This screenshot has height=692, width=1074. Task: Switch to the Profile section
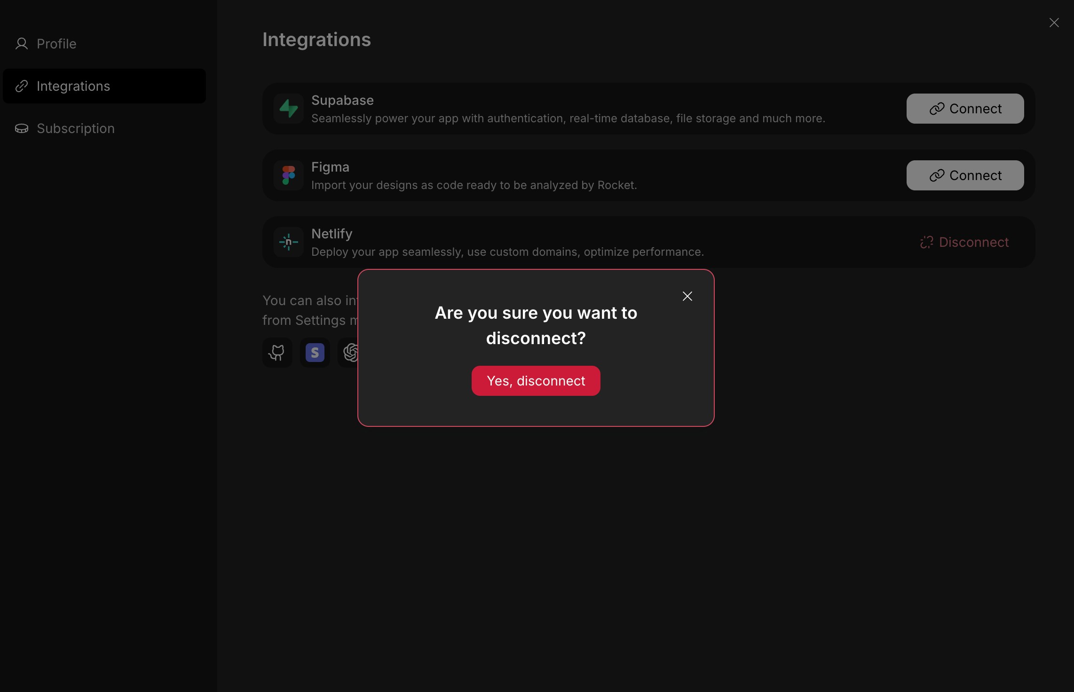pyautogui.click(x=56, y=44)
